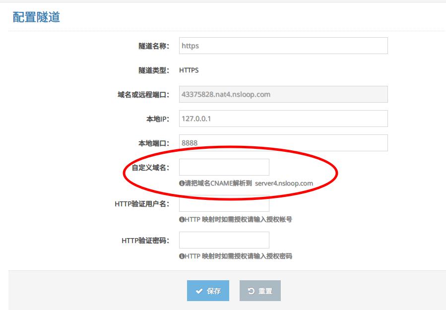Click the info icon beside the 授权密码 hint
This screenshot has height=310, width=446.
pos(182,256)
